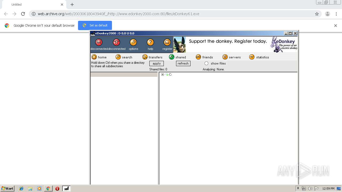Click the red disconnected icon with comb symbol
The width and height of the screenshot is (342, 192).
pyautogui.click(x=99, y=42)
